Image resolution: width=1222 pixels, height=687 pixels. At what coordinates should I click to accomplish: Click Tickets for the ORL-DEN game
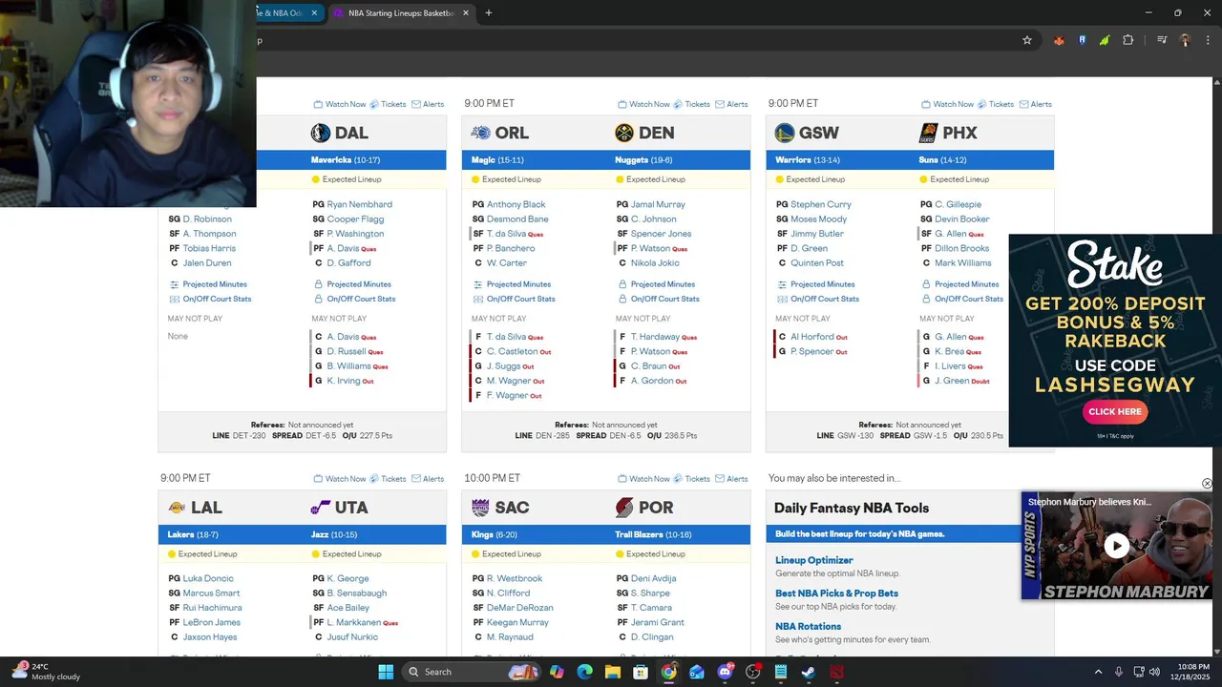691,104
